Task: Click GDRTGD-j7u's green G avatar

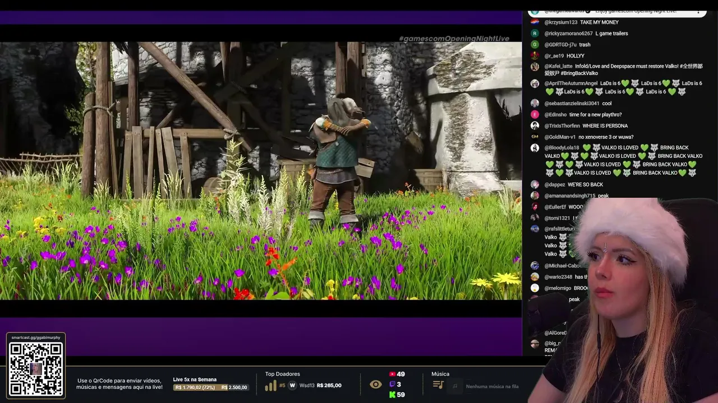Action: click(535, 45)
